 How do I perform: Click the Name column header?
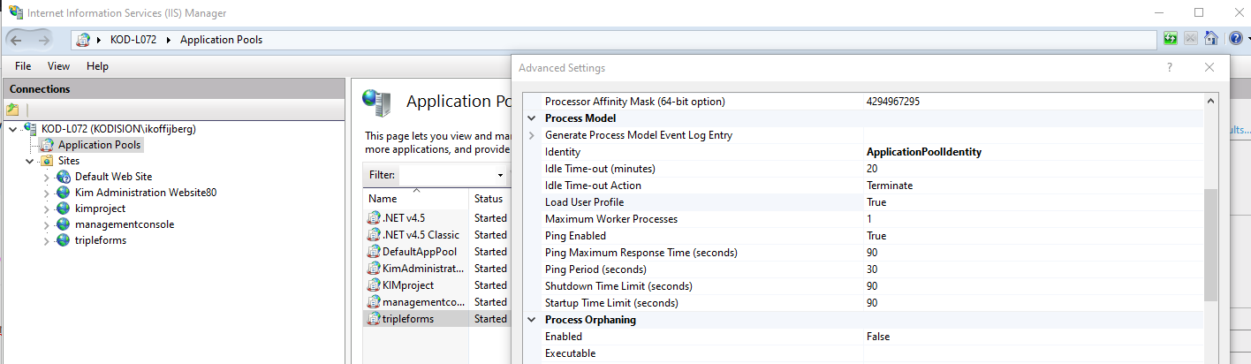(383, 199)
